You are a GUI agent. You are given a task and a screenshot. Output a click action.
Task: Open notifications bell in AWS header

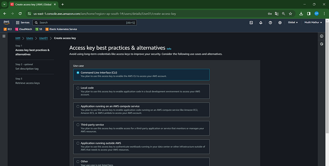point(261,22)
